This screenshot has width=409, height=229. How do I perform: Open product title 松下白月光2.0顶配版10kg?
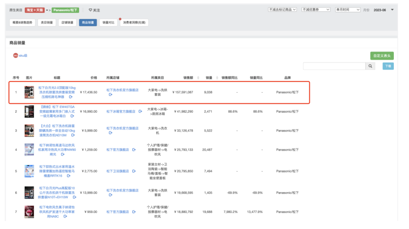point(57,92)
